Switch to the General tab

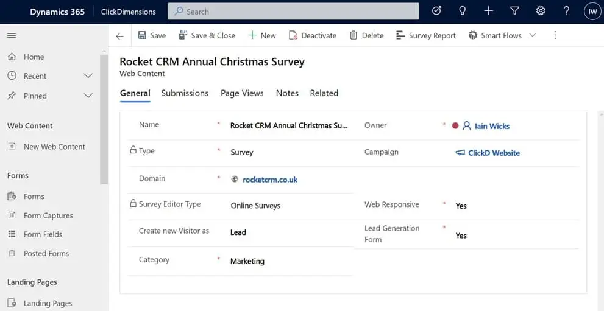135,93
